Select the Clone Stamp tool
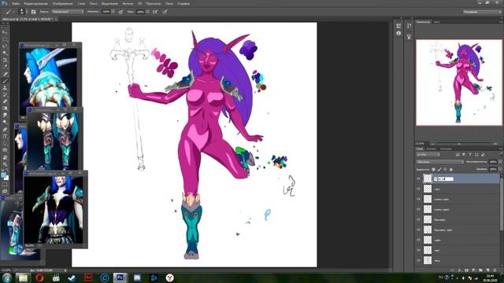 tap(5, 87)
